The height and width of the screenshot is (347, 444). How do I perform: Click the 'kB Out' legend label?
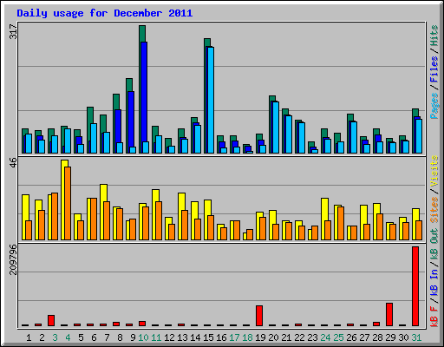[x=434, y=246]
